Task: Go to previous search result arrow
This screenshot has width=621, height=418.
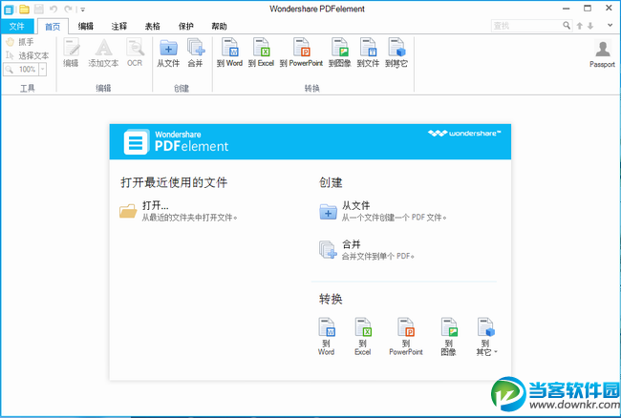Action: tap(580, 26)
